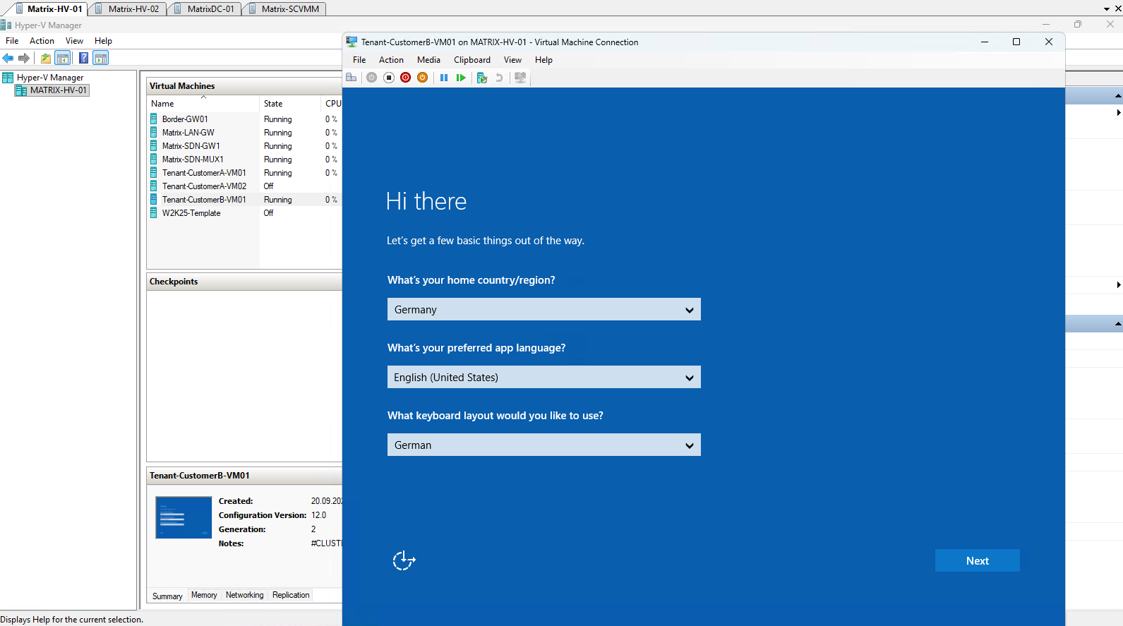Open the preferred app language dropdown

coord(544,377)
